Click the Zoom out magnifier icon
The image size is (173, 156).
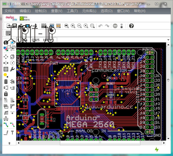(79, 26)
